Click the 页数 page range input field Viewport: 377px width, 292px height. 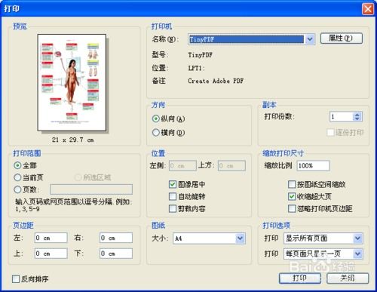[x=91, y=189]
